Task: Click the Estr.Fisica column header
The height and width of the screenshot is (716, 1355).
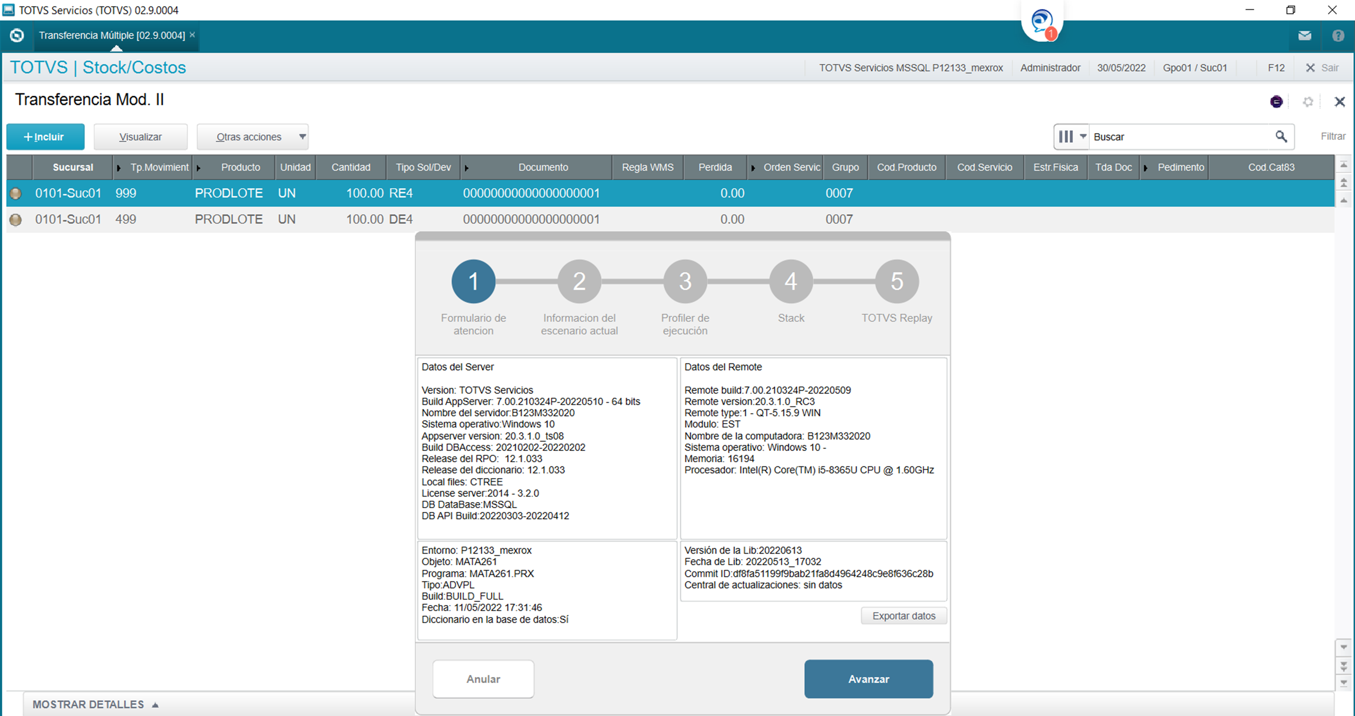Action: point(1055,167)
